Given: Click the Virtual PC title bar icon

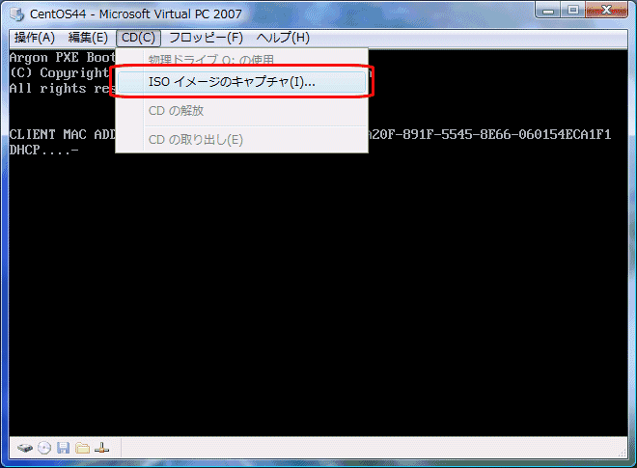Looking at the screenshot, I should click(x=17, y=14).
